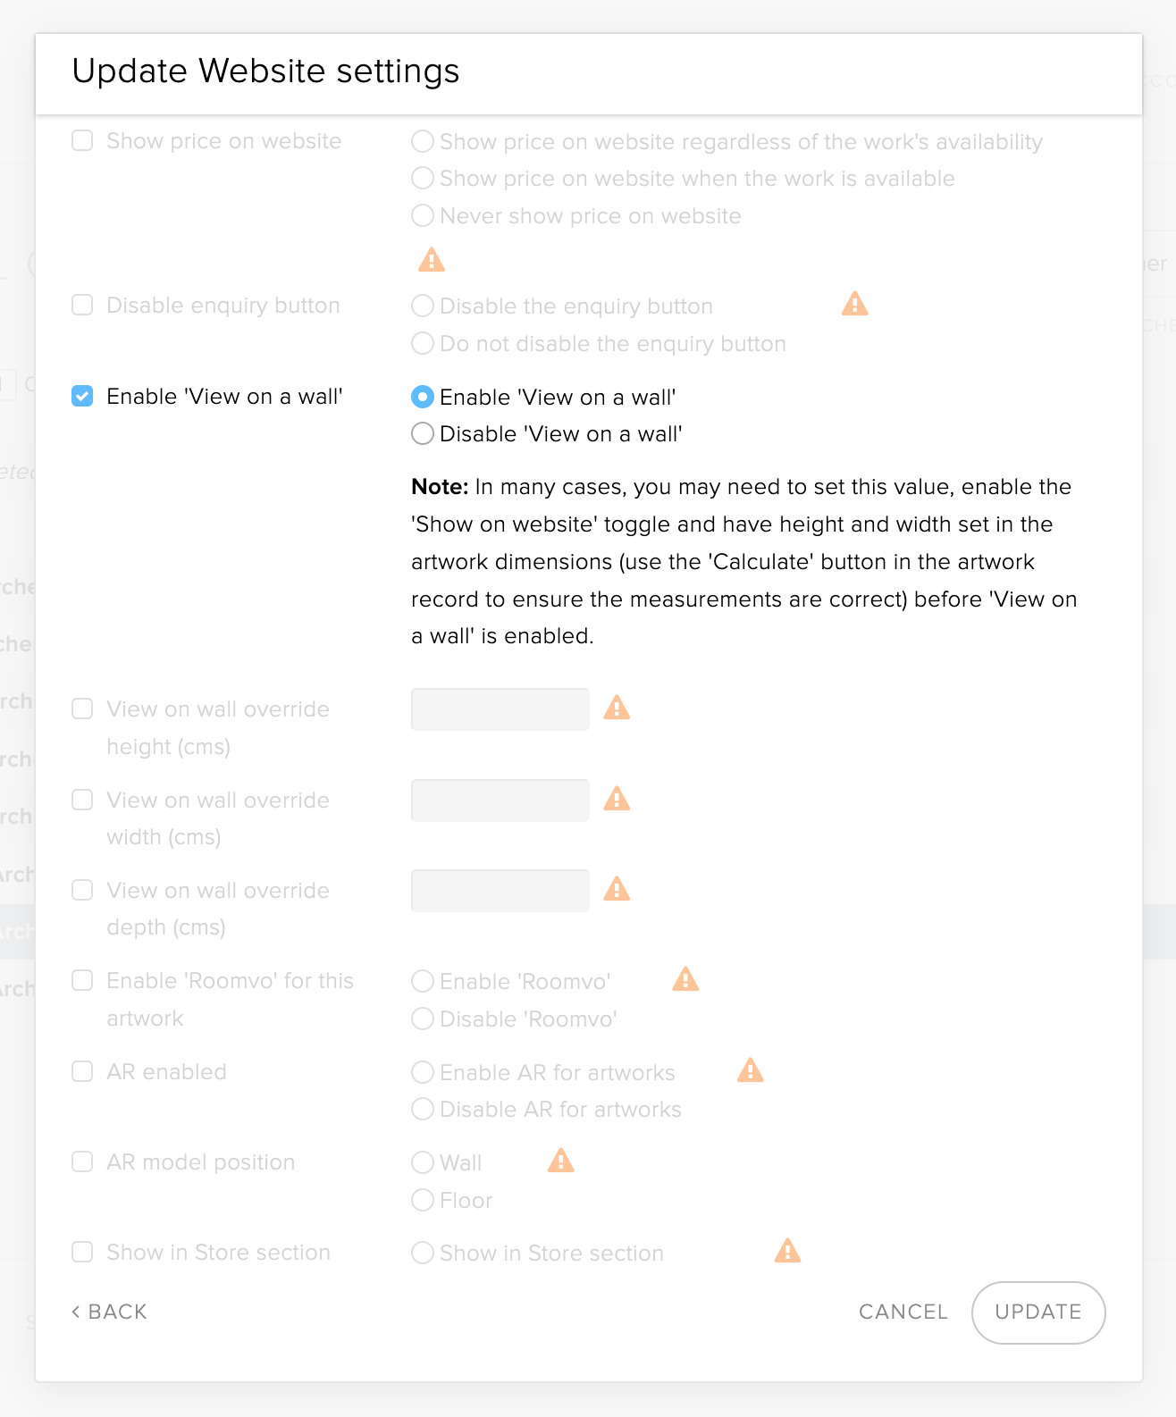Uncheck the Enable 'View on a wall' checkbox
1176x1417 pixels.
pyautogui.click(x=82, y=396)
